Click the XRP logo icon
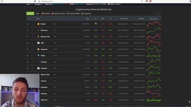Screen dimensions: 191x107 [38, 43]
